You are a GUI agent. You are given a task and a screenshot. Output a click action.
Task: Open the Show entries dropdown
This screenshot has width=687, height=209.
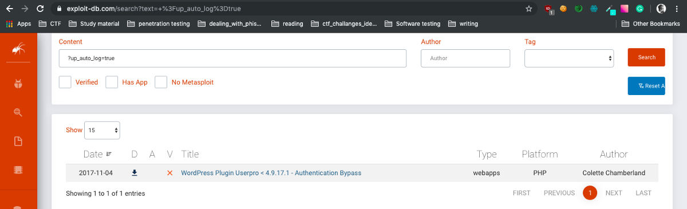coord(102,130)
